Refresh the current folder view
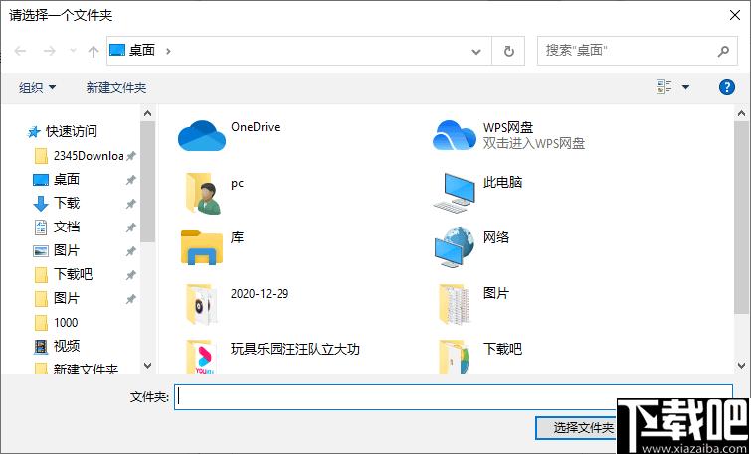 click(x=508, y=51)
